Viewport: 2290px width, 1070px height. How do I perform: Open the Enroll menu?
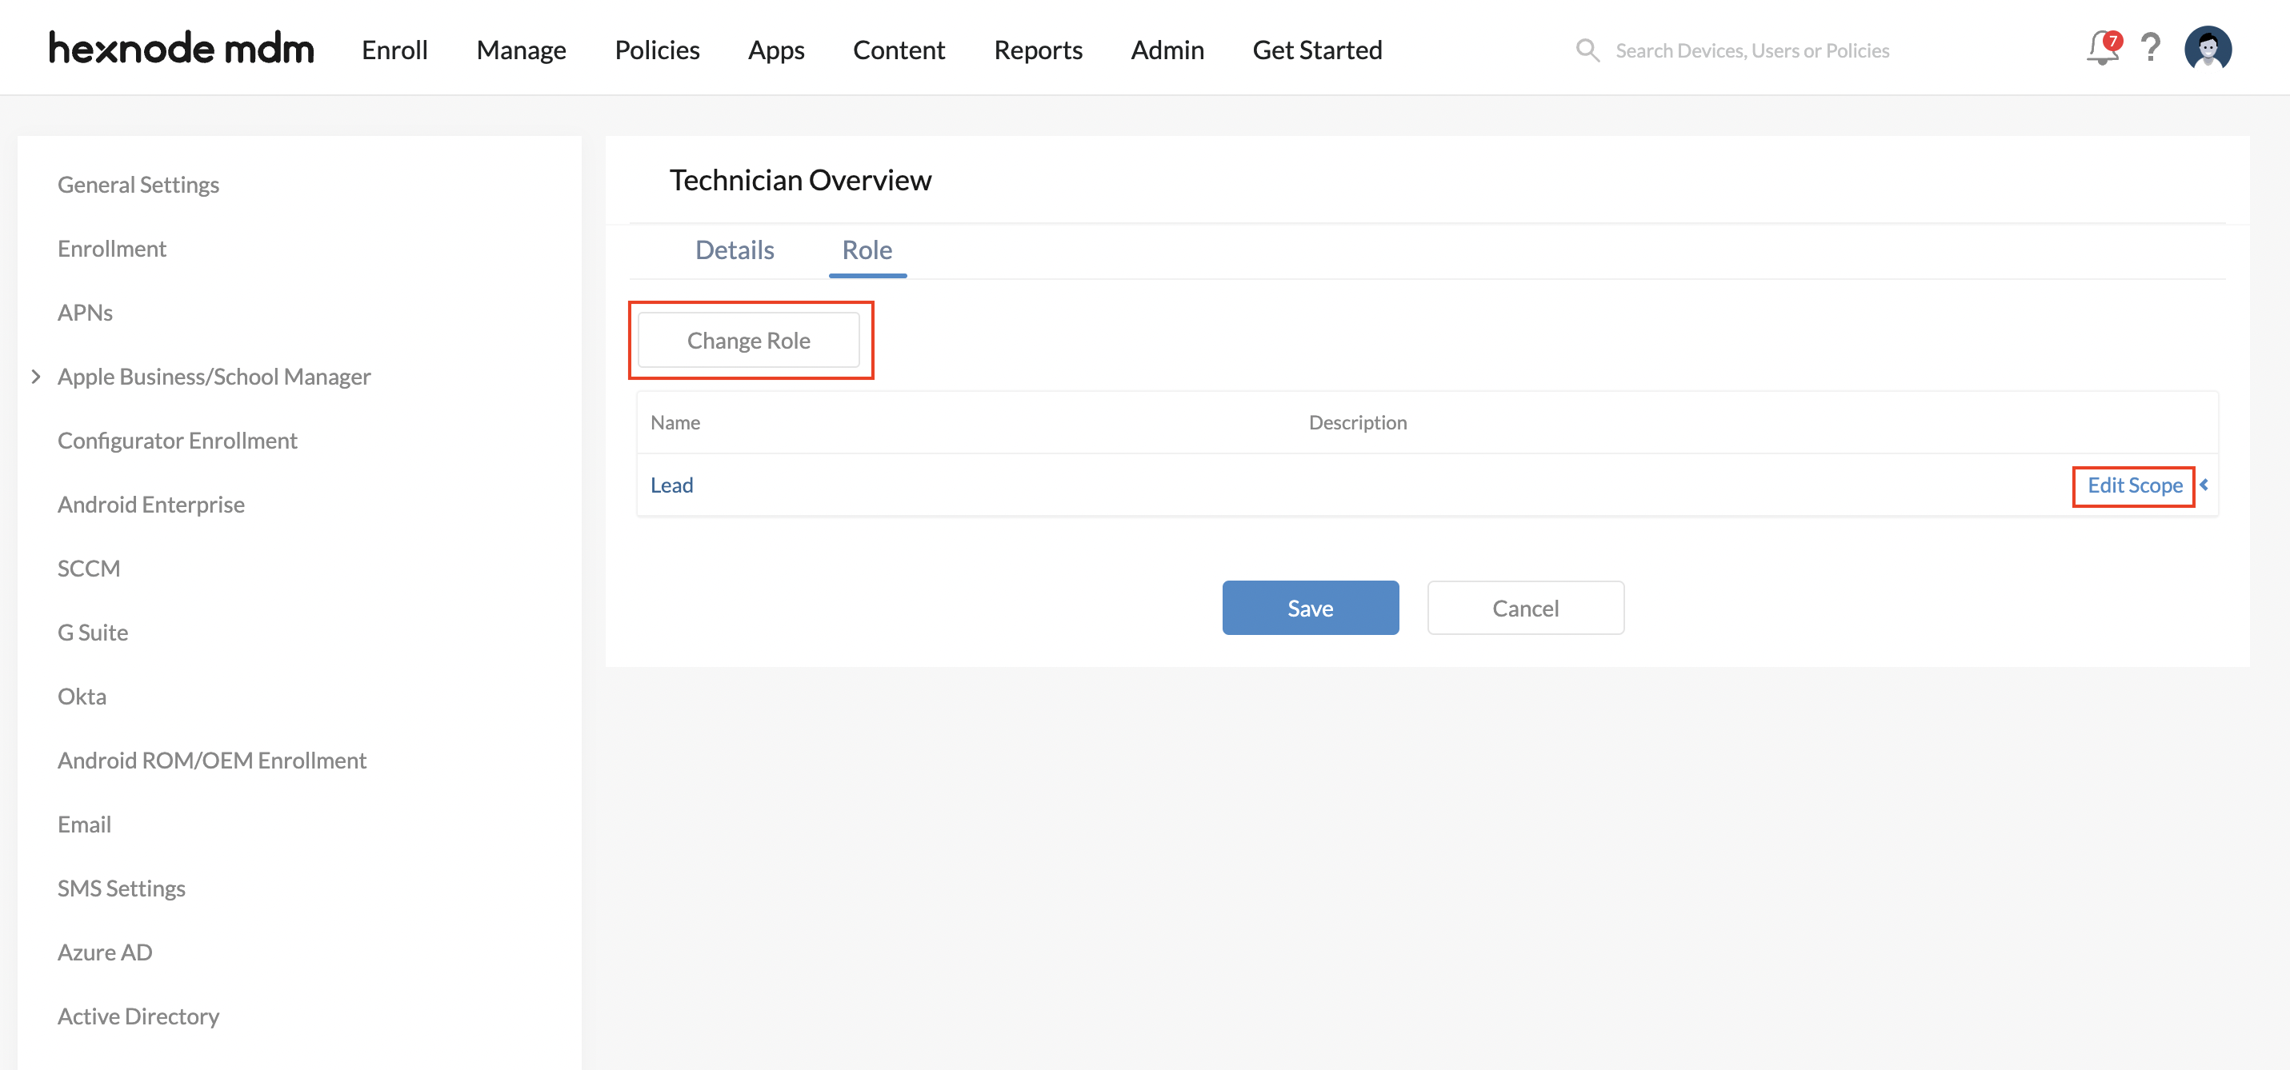pyautogui.click(x=394, y=50)
